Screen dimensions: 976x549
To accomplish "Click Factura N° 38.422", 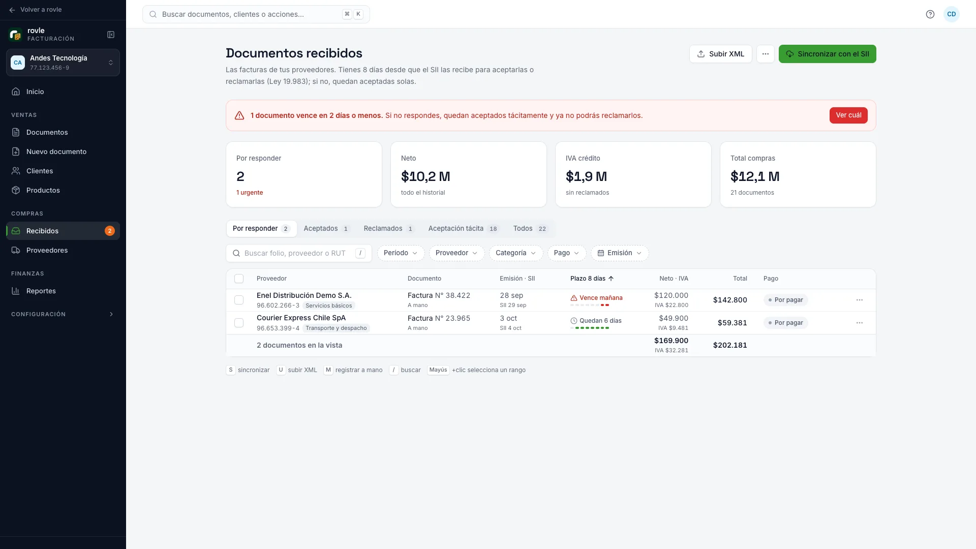I will coord(439,295).
